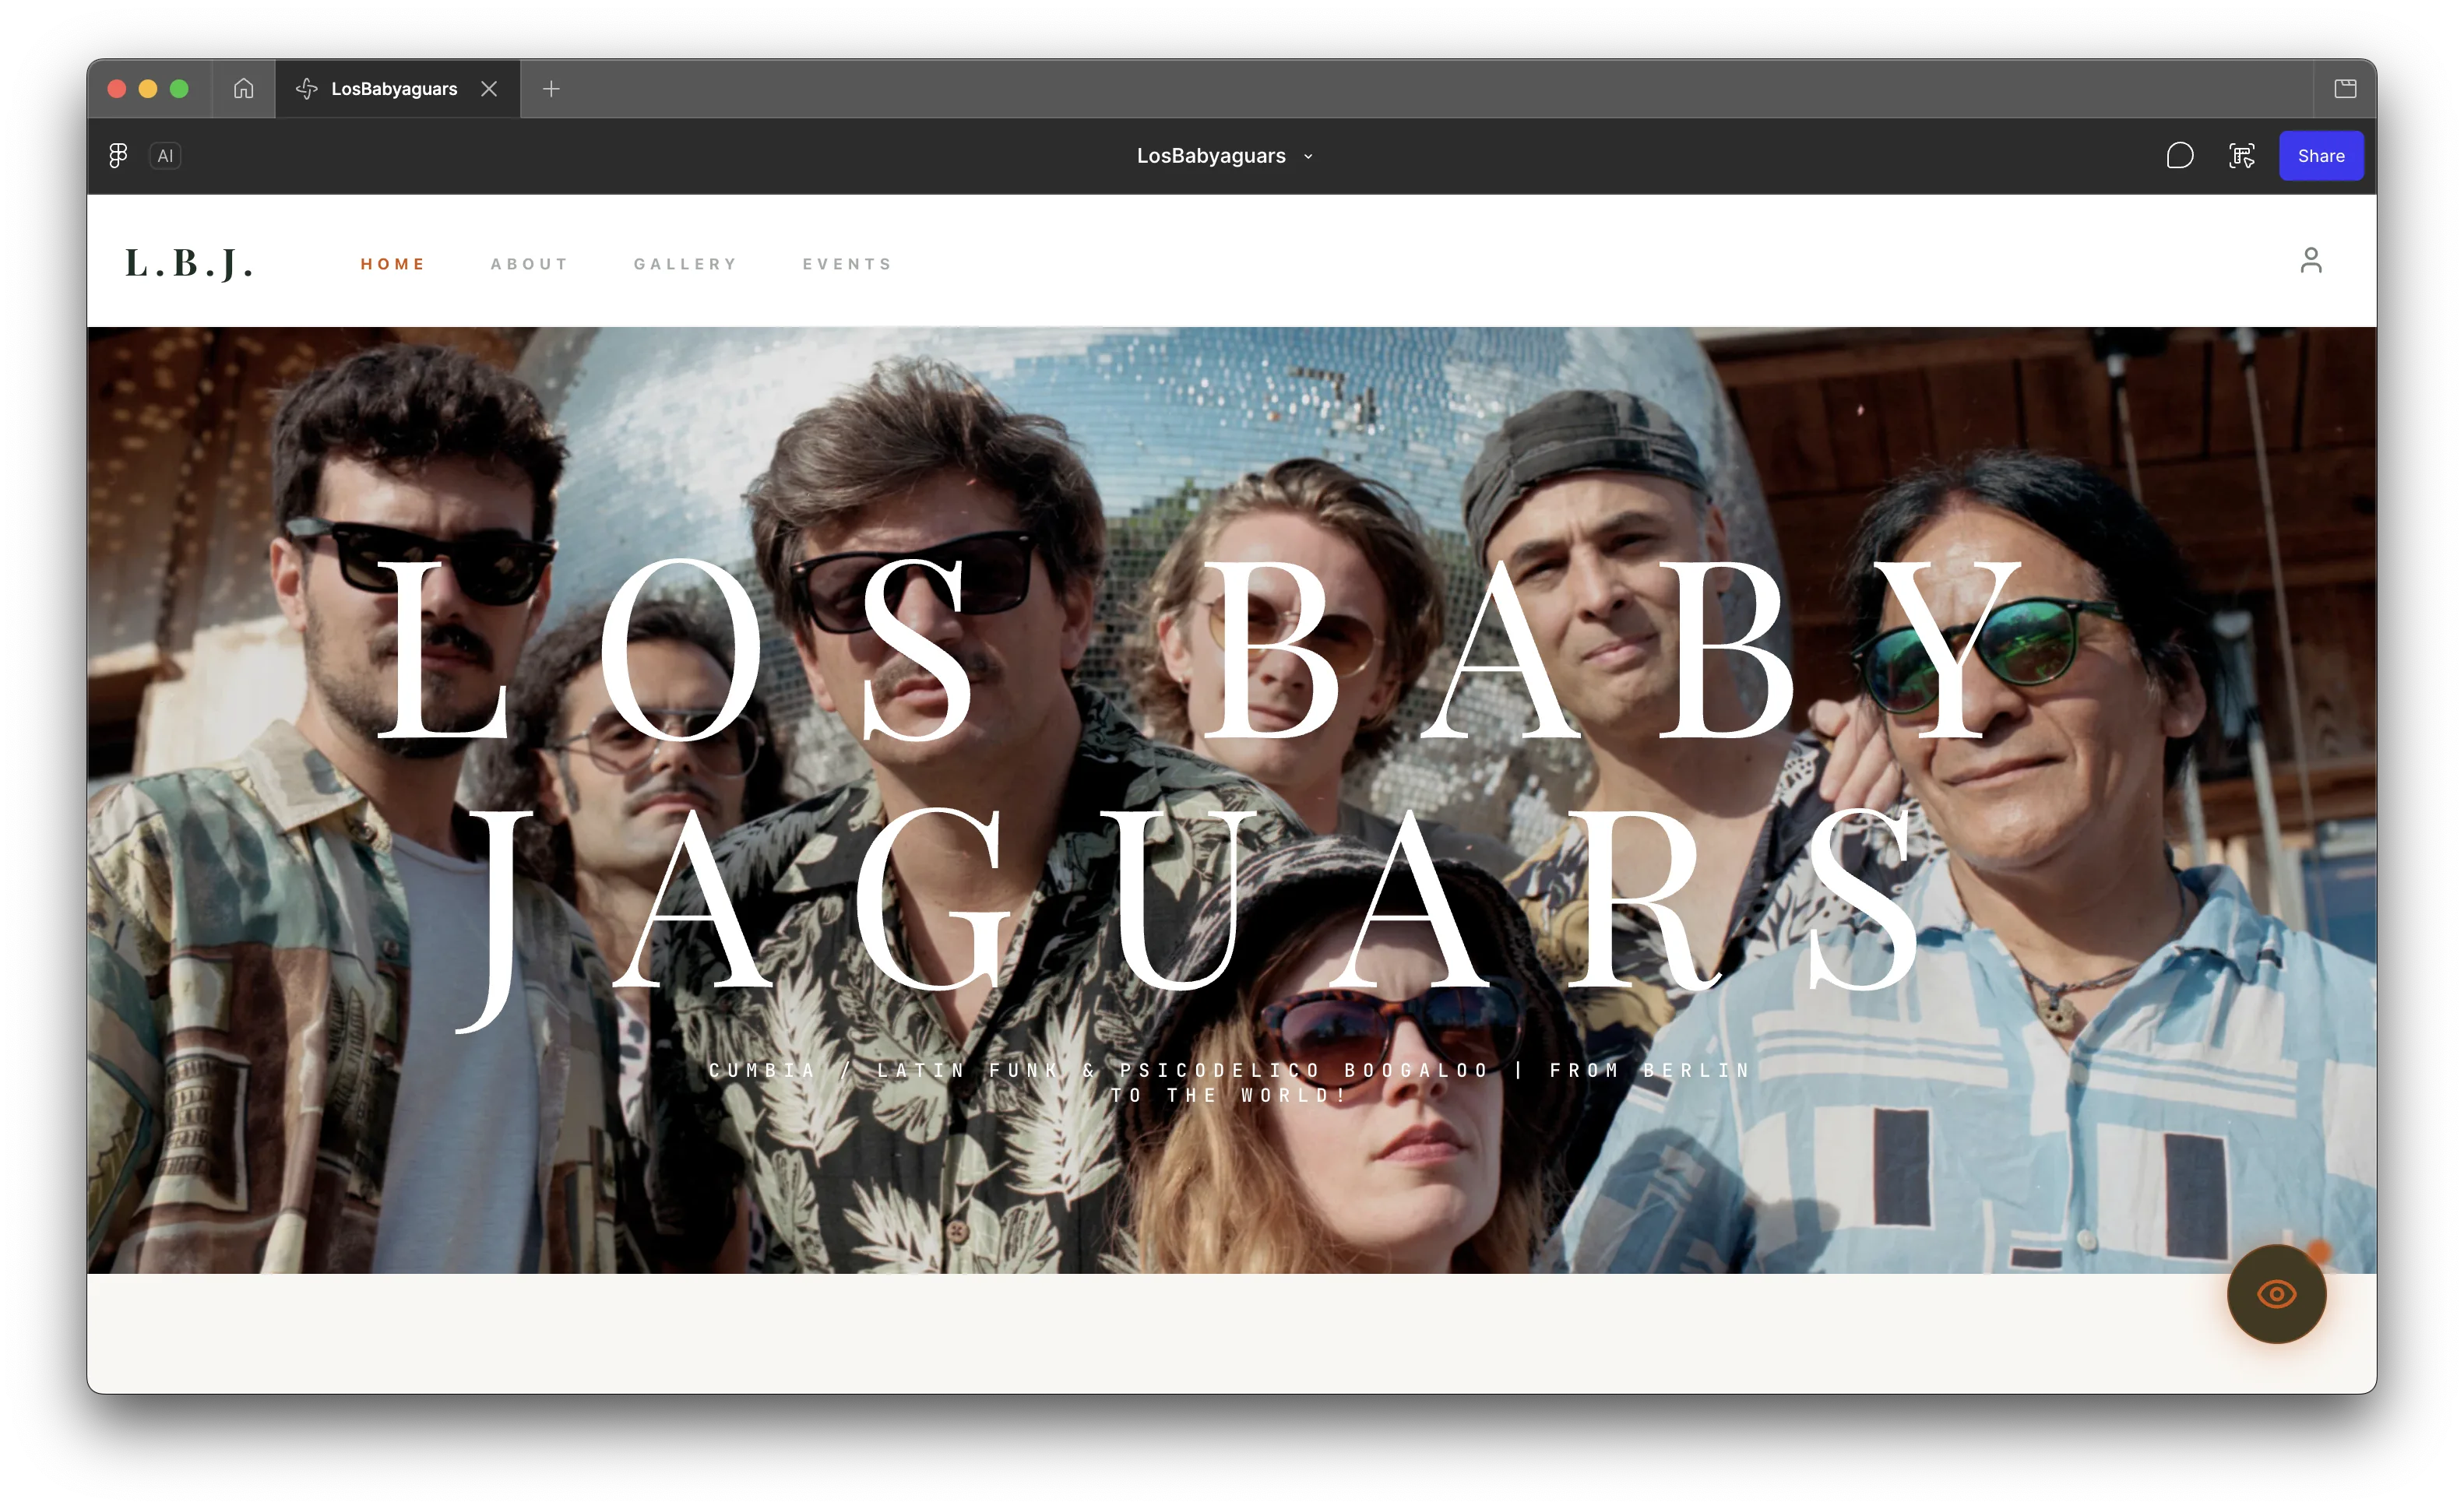Select the LosBabyaguars file tab

[x=397, y=89]
